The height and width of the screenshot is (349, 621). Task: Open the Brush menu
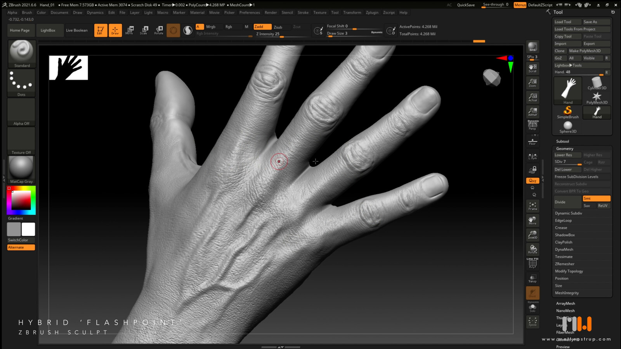pyautogui.click(x=27, y=12)
